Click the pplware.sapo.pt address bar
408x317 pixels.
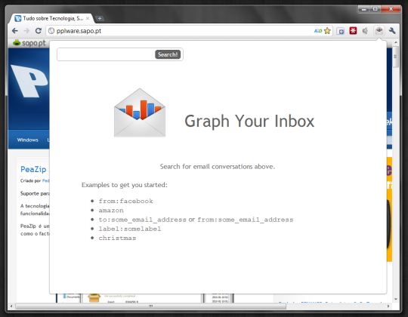(180, 31)
